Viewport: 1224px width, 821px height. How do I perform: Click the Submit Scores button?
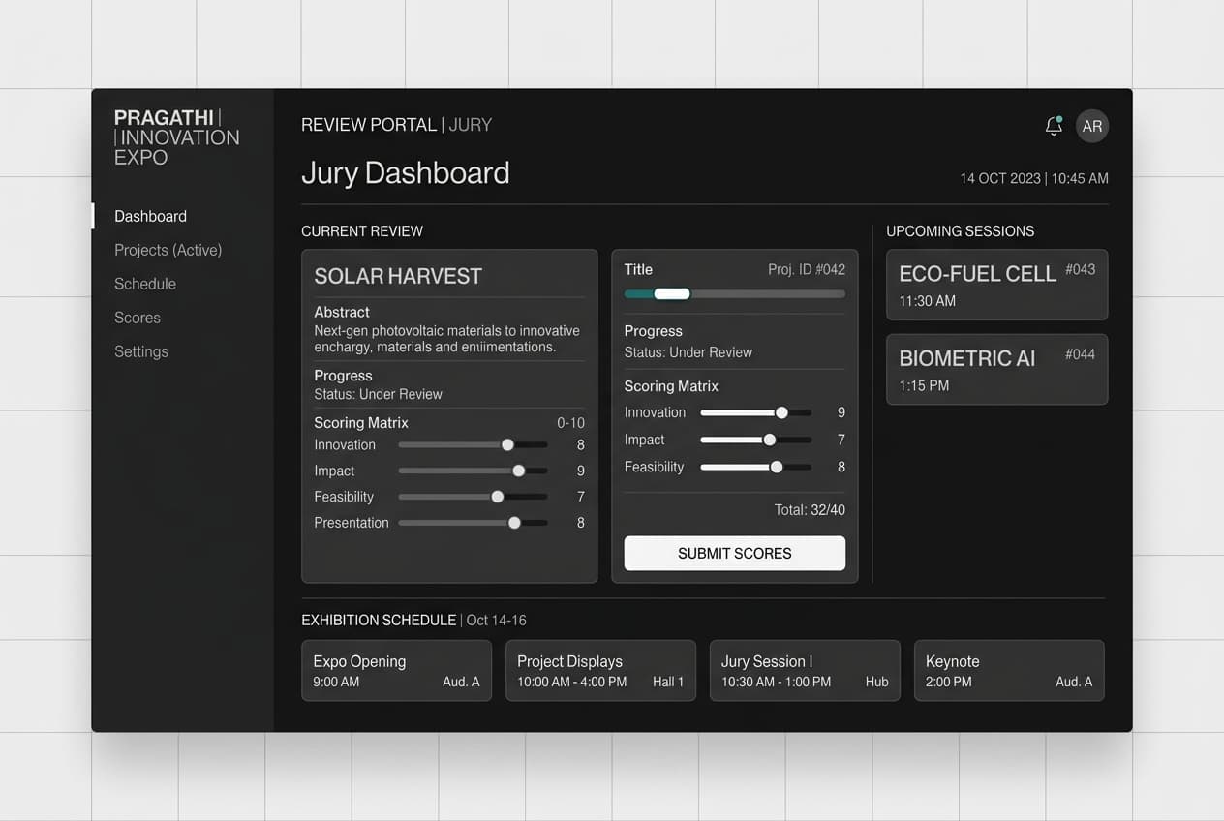pos(734,553)
